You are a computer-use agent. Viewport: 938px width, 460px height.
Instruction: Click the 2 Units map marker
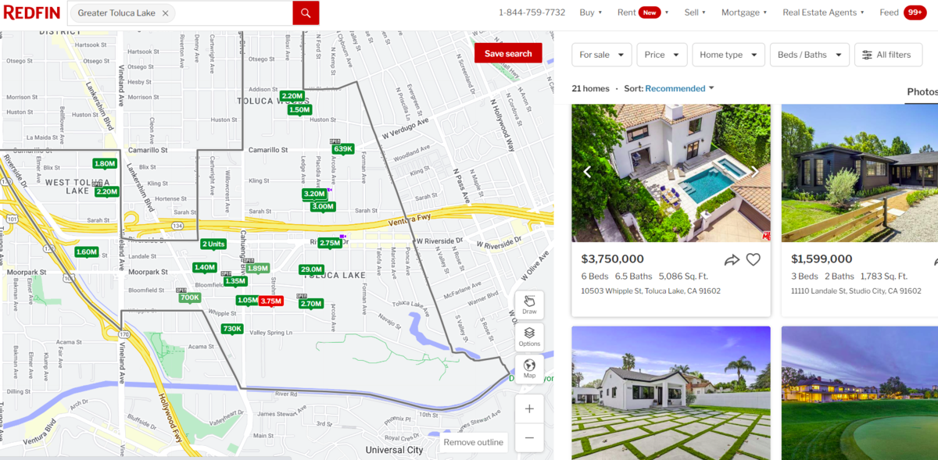[x=213, y=244]
